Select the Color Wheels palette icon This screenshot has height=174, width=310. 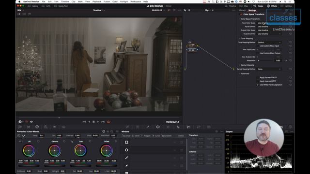[37, 127]
